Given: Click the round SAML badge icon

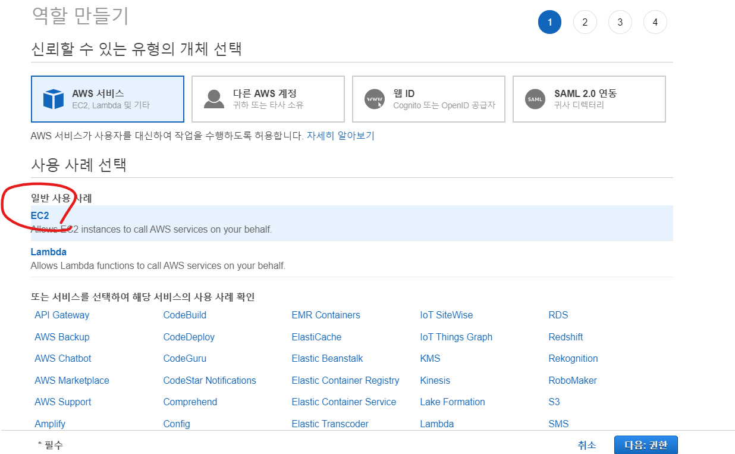Looking at the screenshot, I should point(535,99).
